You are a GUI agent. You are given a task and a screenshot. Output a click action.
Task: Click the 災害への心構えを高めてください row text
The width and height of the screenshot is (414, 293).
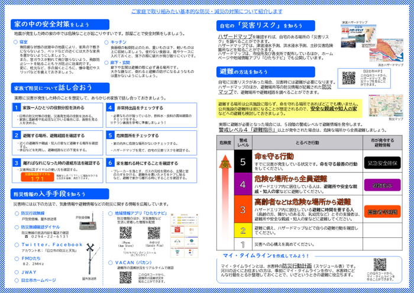tap(284, 244)
